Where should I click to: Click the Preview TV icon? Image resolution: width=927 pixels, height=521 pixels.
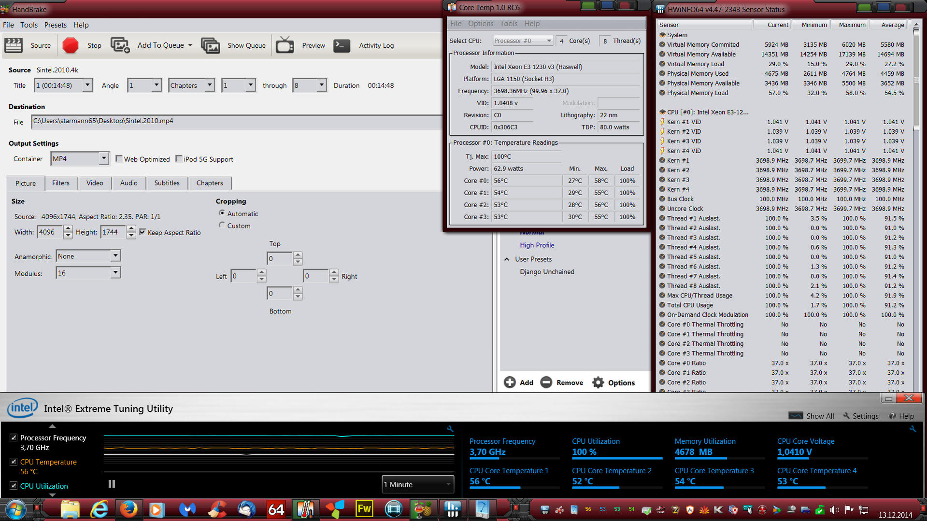pos(285,45)
